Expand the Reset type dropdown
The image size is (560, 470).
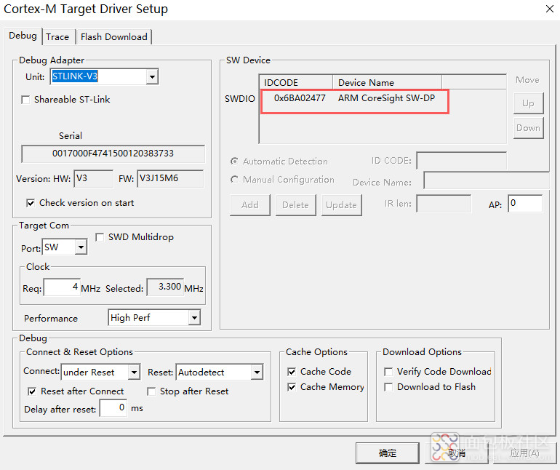point(256,373)
